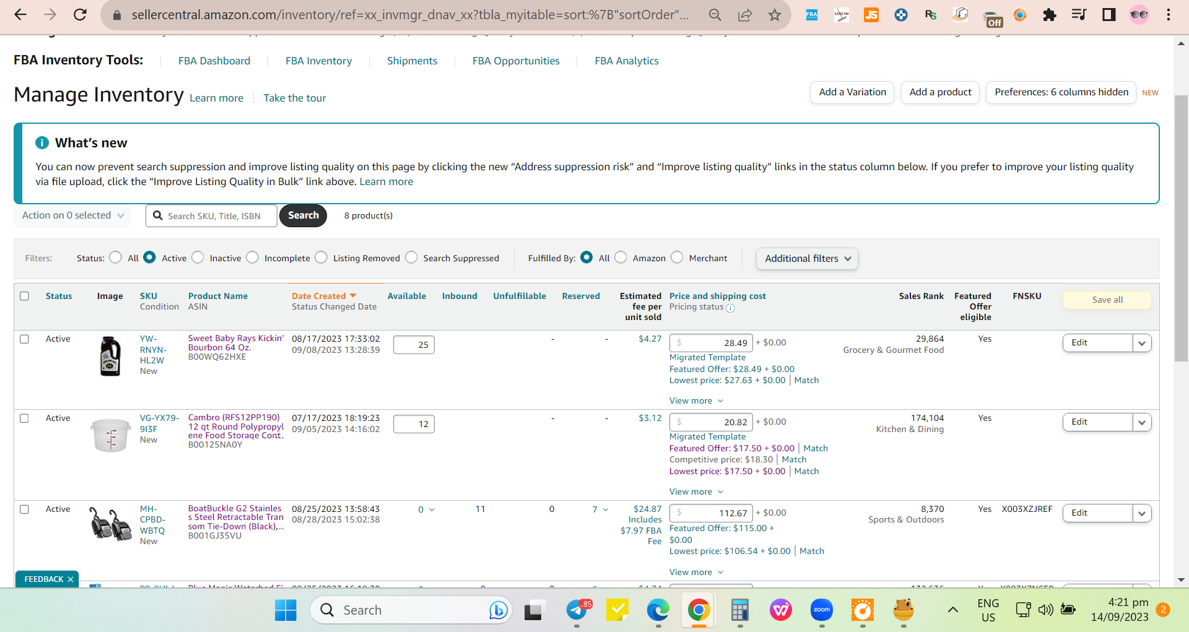The width and height of the screenshot is (1189, 632).
Task: Open the Windows Start menu
Action: click(x=285, y=610)
